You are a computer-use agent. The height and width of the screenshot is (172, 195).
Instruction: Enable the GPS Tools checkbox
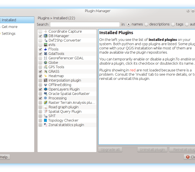click(40, 67)
